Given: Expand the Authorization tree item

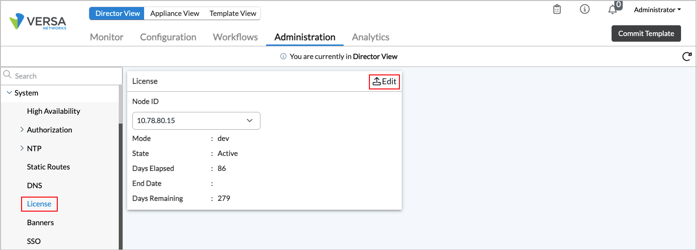Looking at the screenshot, I should point(22,130).
